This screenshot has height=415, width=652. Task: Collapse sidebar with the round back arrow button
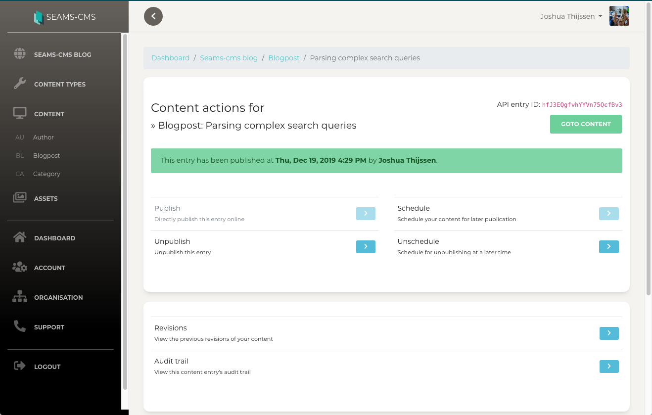[153, 16]
